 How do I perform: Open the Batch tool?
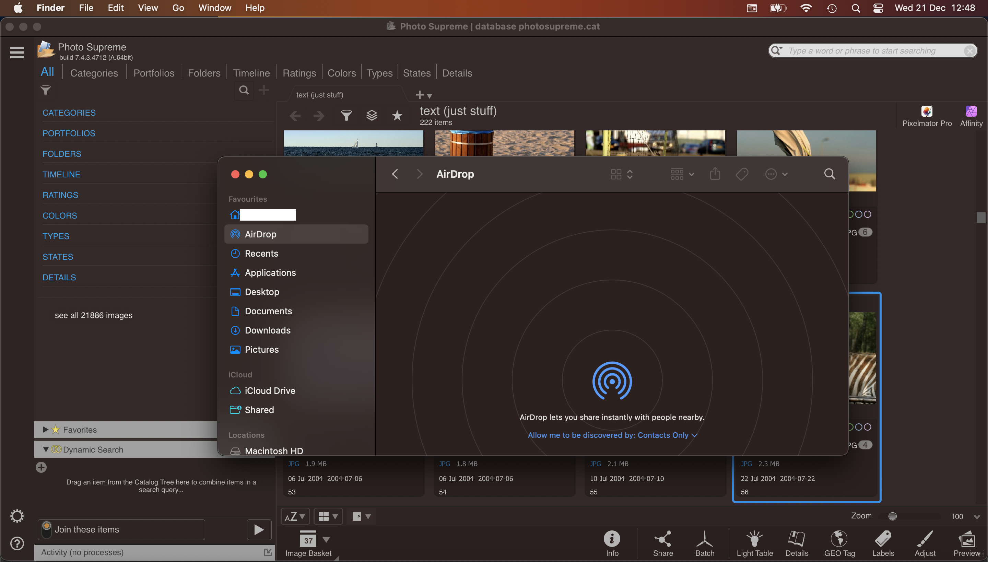tap(705, 543)
